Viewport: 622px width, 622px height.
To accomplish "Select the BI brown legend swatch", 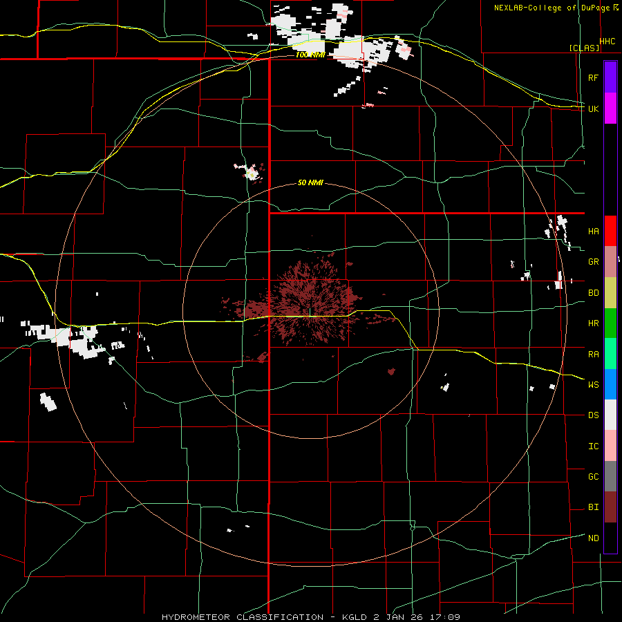I will (610, 507).
